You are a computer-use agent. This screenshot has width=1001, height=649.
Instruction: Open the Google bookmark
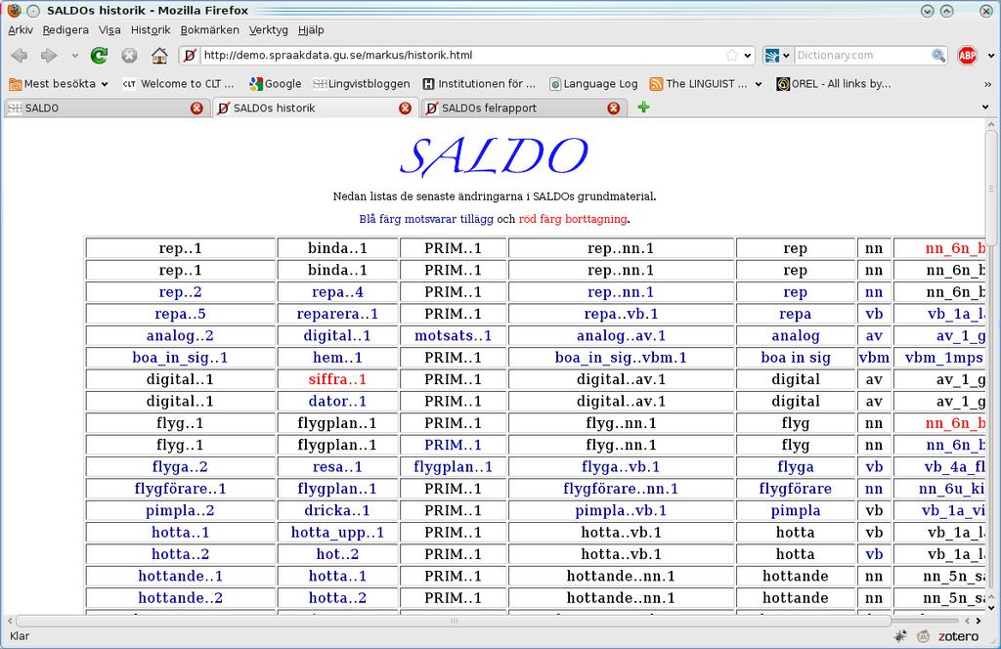[x=275, y=84]
